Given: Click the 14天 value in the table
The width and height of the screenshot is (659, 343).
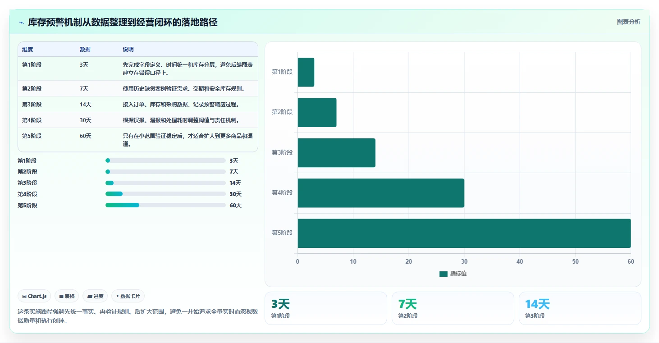Looking at the screenshot, I should [x=86, y=105].
